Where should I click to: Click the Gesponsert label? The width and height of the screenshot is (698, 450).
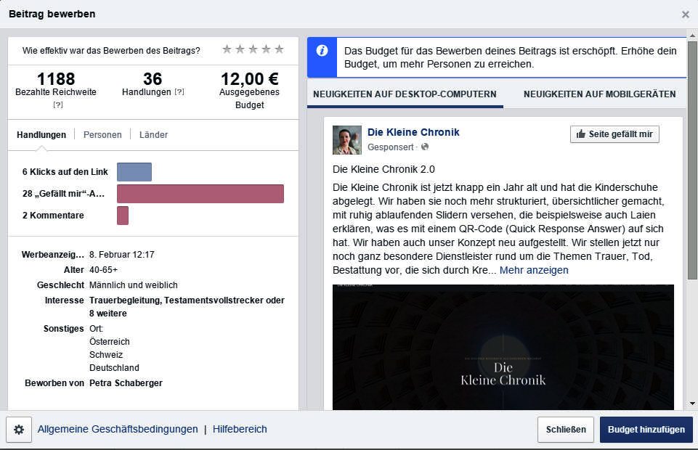[390, 147]
